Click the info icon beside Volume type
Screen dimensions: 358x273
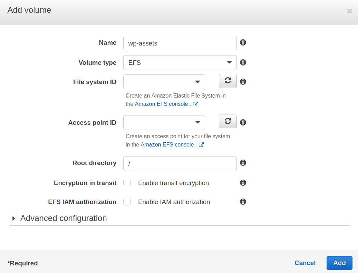(243, 62)
